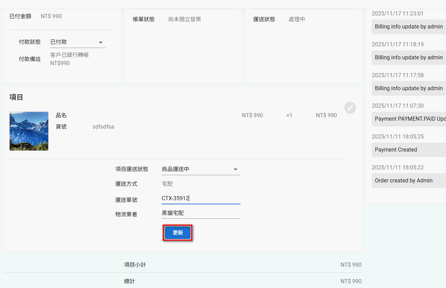
Task: Click the 2025/11/17 11:07:30 timestamp
Action: tap(398, 106)
